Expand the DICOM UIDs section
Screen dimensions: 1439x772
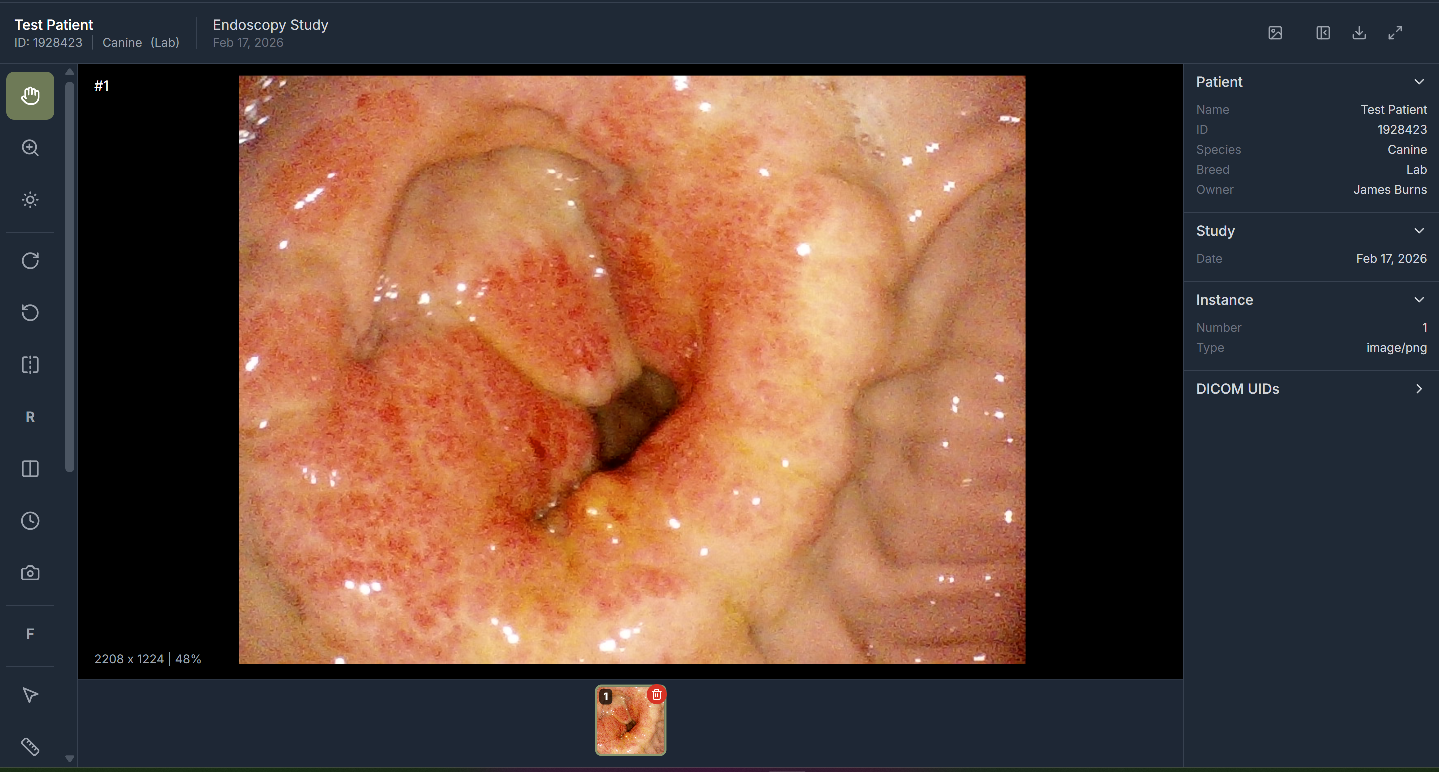1419,389
